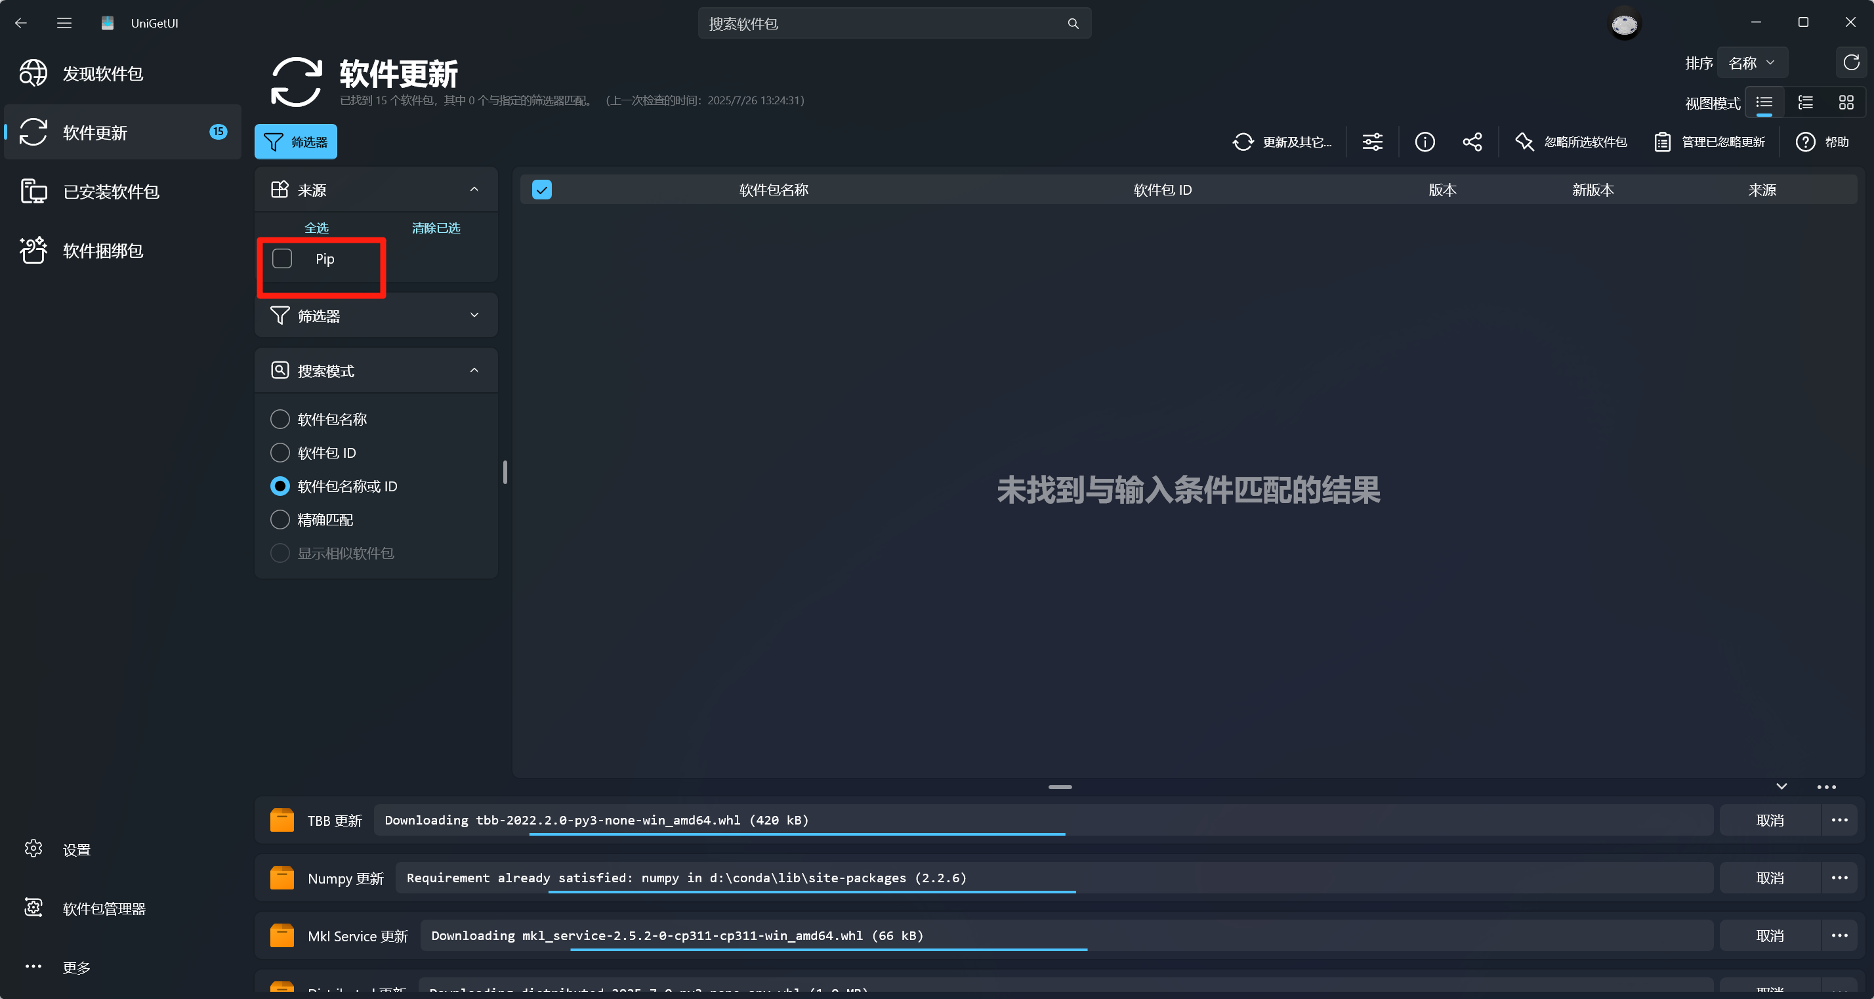Screen dimensions: 1874x999
Task: Open the 名称 sort dropdown
Action: pos(1752,62)
